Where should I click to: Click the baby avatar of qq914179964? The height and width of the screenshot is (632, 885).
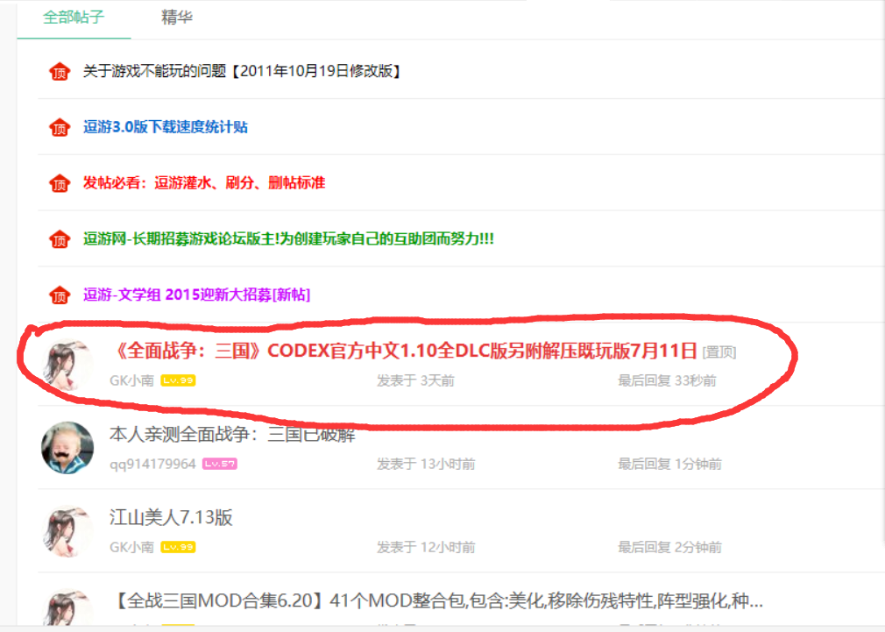(67, 448)
